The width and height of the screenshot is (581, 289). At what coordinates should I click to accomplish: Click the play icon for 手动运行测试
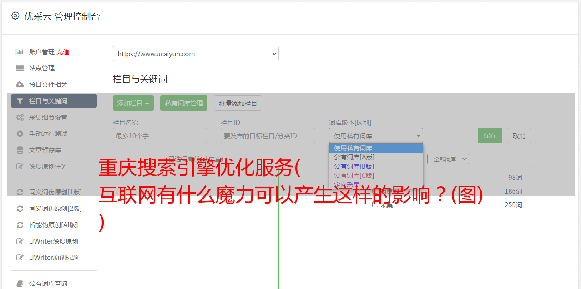click(x=20, y=134)
